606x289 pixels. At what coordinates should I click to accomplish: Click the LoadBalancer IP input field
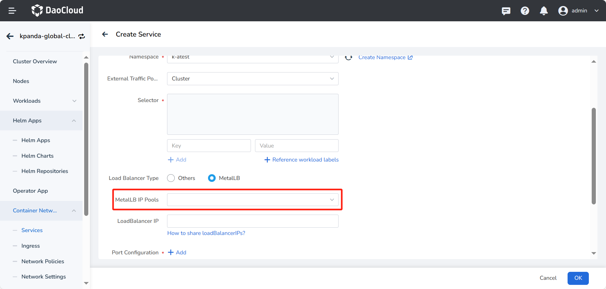[252, 221]
